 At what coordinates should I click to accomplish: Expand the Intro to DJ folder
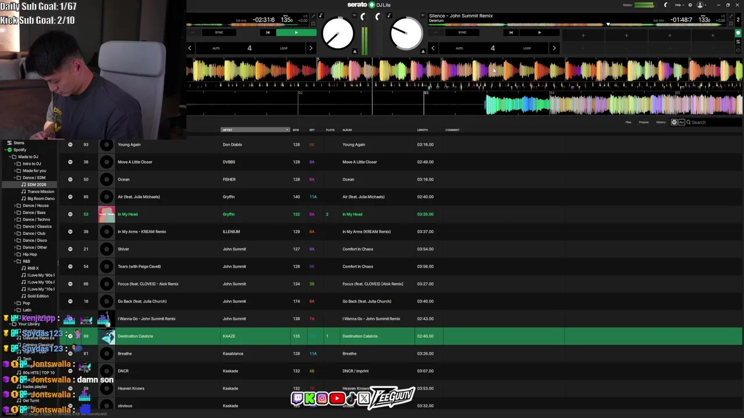(15, 164)
